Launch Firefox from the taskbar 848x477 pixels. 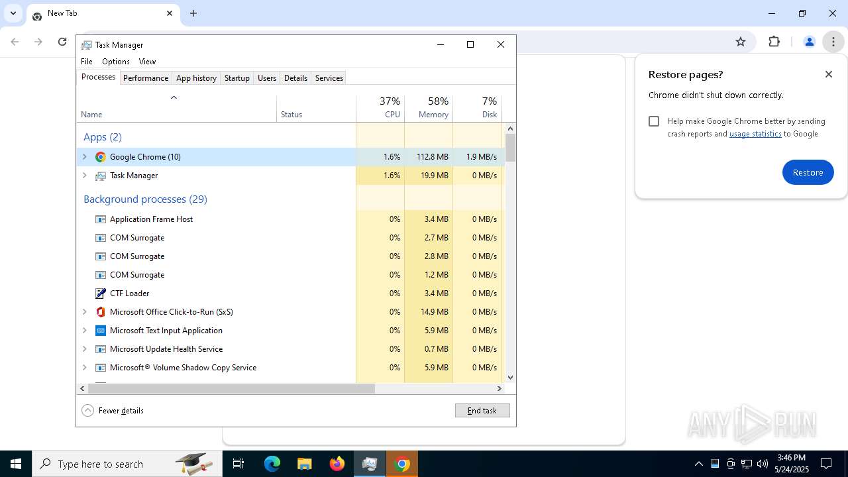click(337, 464)
